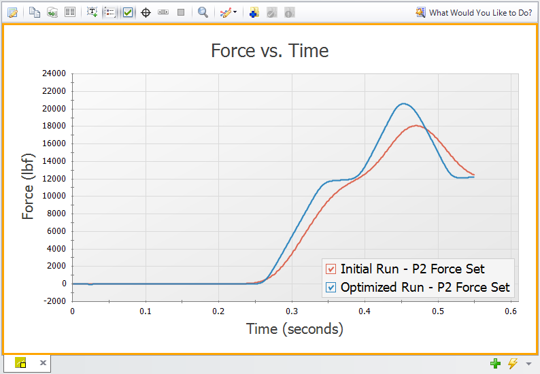The image size is (540, 374).
Task: Click 'Initial Run - P2 Force Set' legend label
Action: tap(413, 269)
